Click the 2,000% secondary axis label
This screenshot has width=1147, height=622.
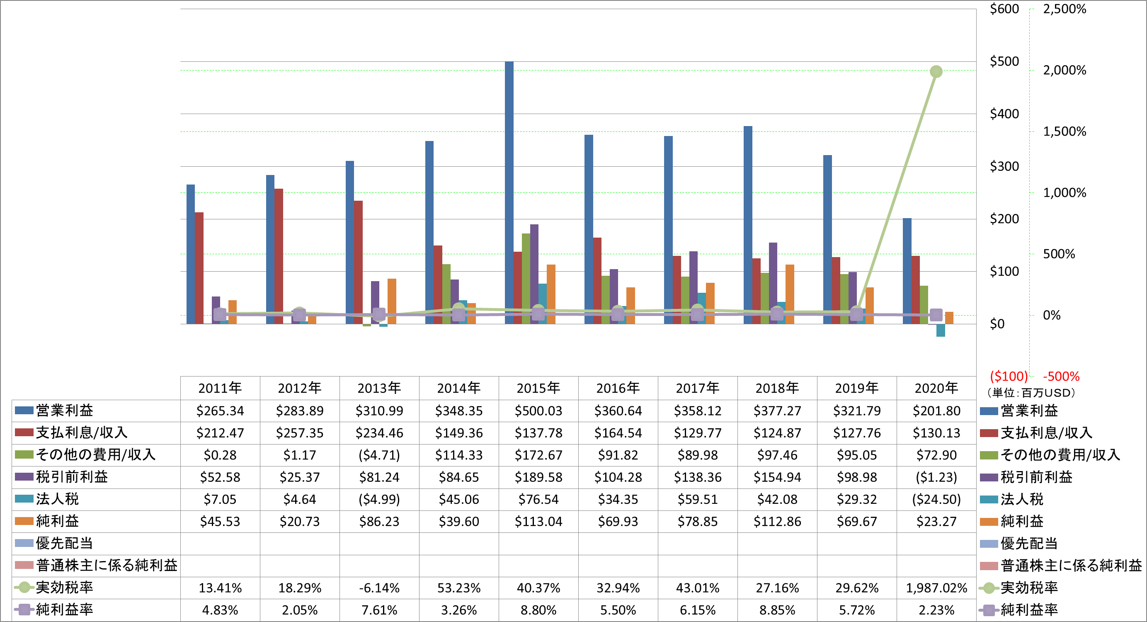pyautogui.click(x=1065, y=70)
